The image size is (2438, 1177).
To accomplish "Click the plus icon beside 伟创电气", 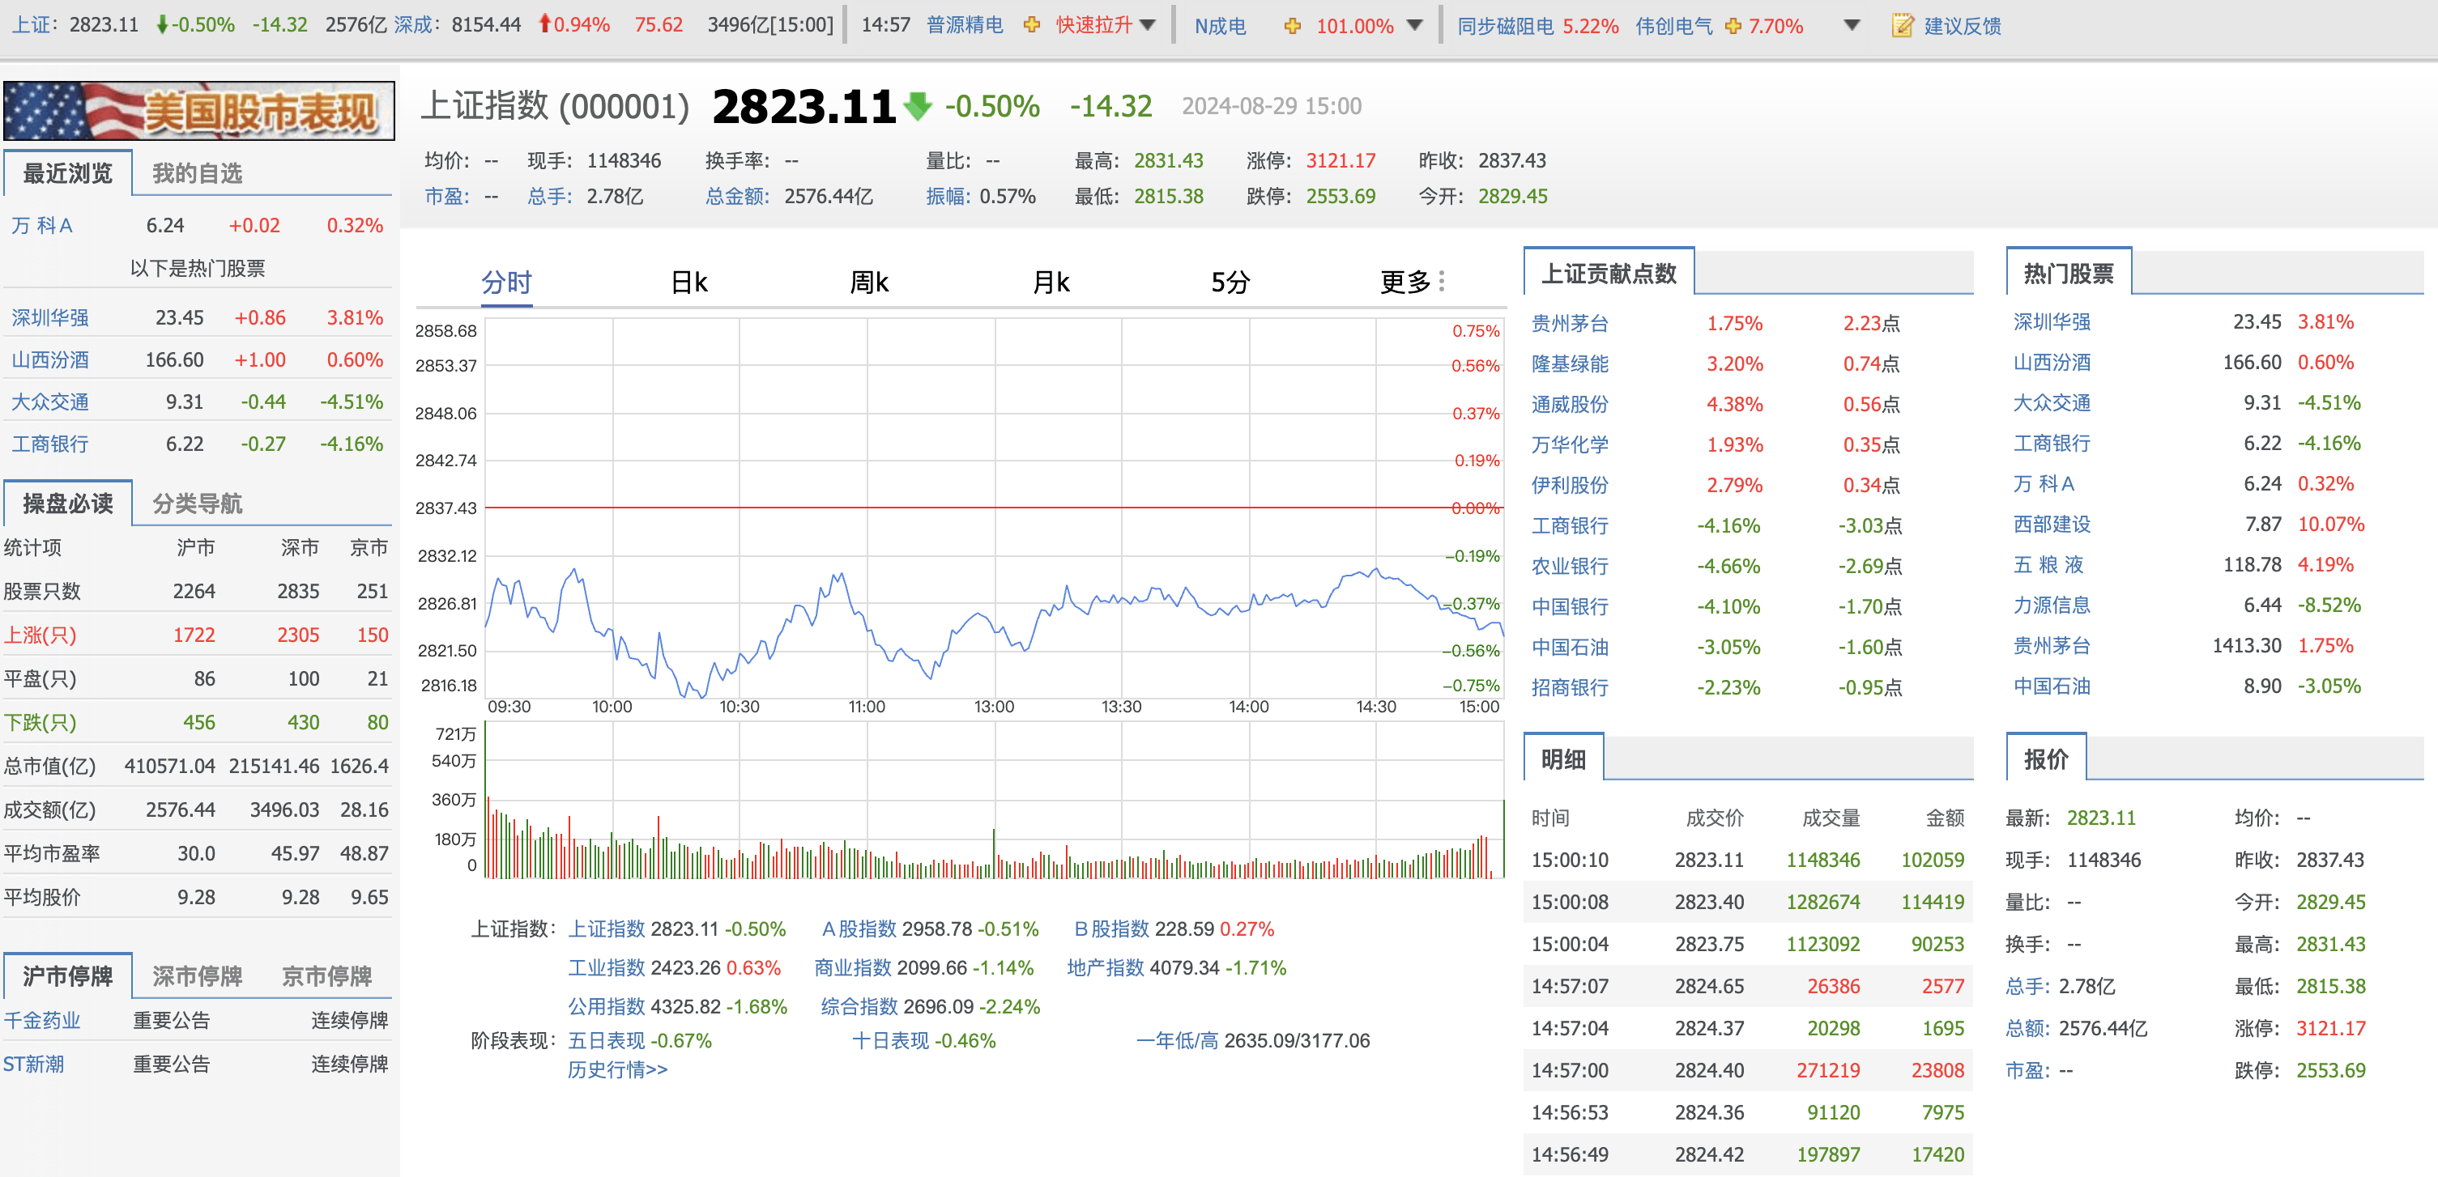I will click(x=1733, y=26).
